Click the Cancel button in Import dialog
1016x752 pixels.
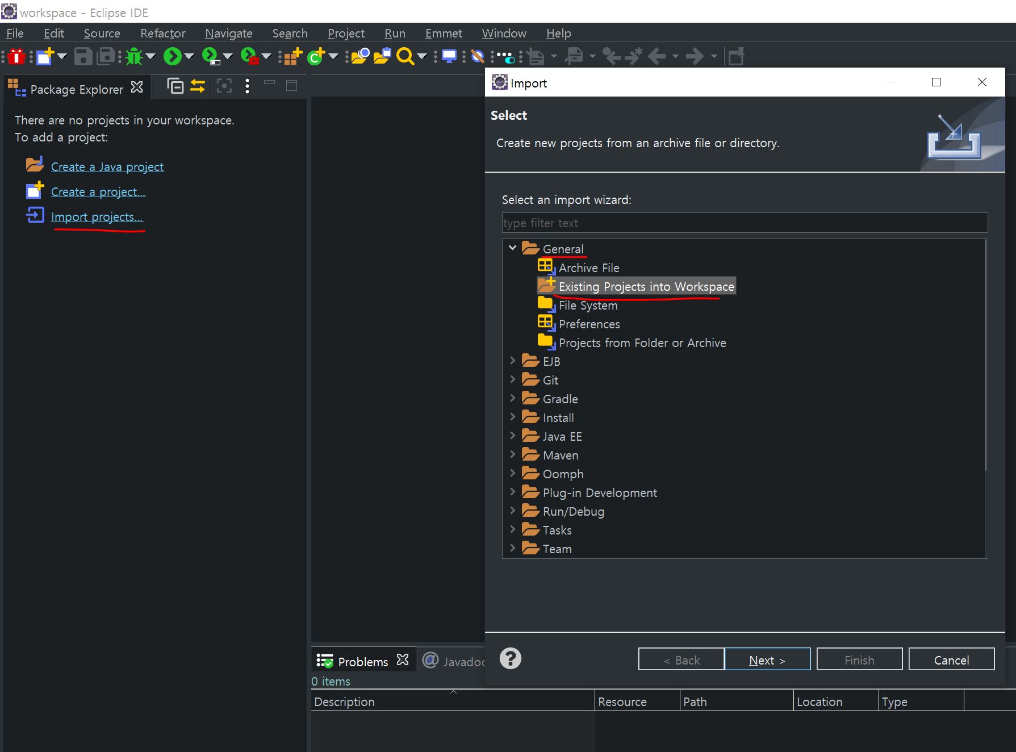951,659
